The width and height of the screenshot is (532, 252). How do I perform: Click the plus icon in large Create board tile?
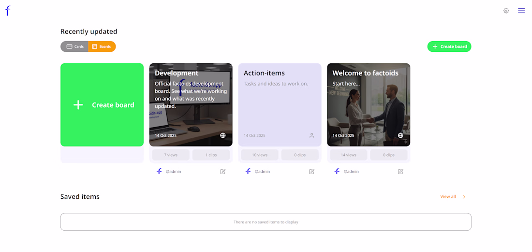[x=78, y=105]
